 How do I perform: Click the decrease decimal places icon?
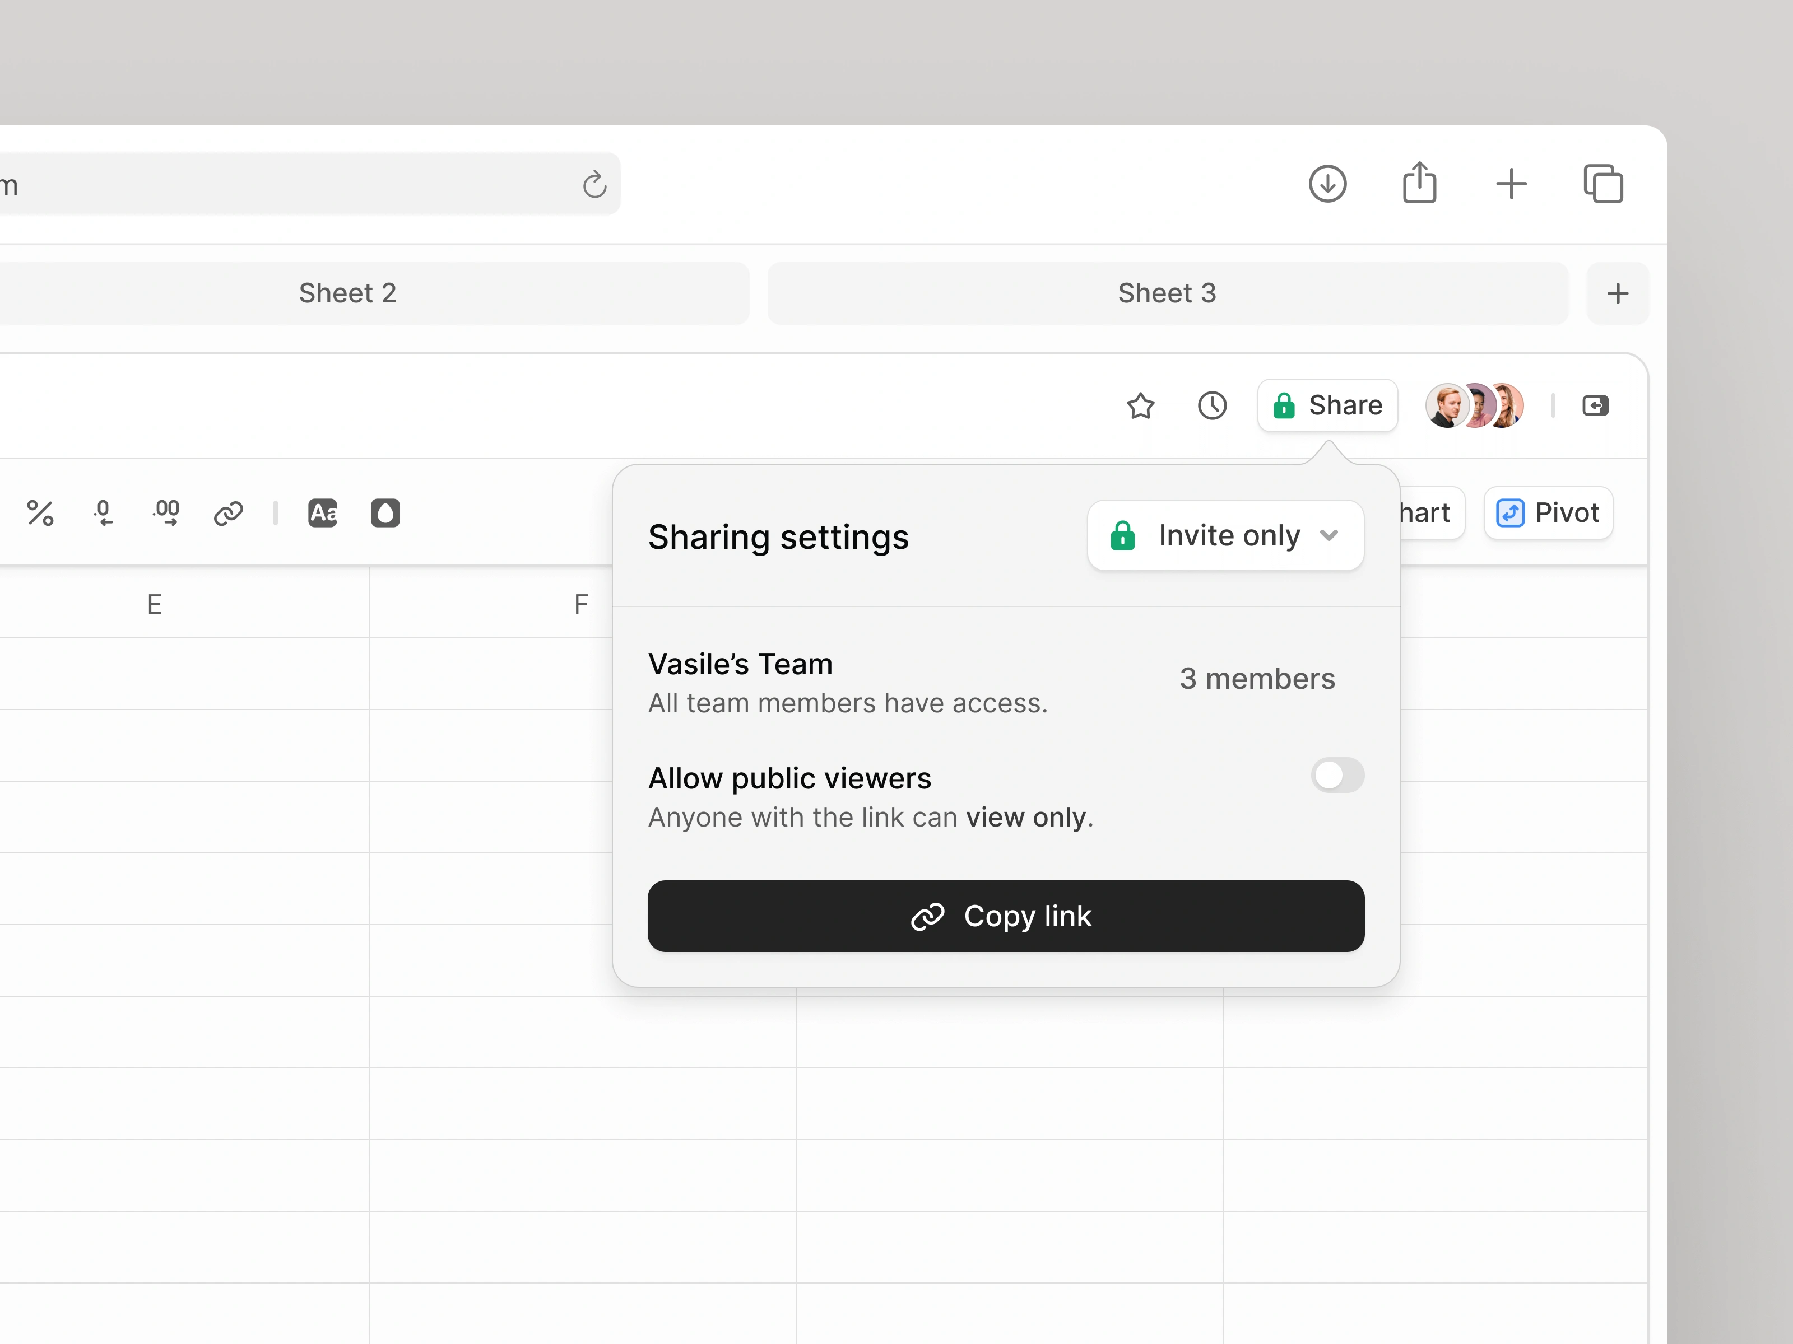tap(103, 513)
